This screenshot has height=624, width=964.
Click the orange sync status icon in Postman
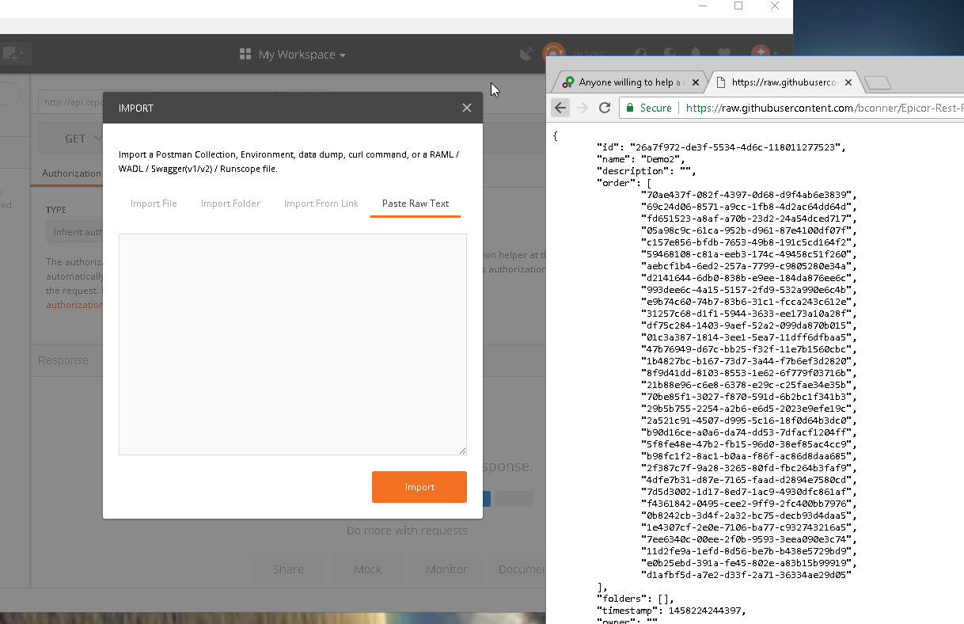[x=554, y=54]
